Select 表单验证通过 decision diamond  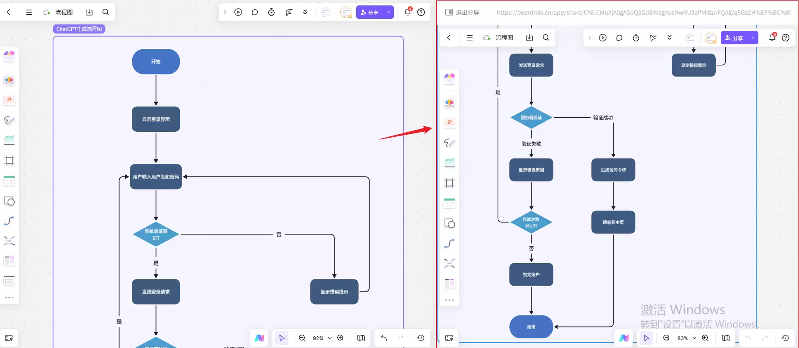click(x=156, y=234)
